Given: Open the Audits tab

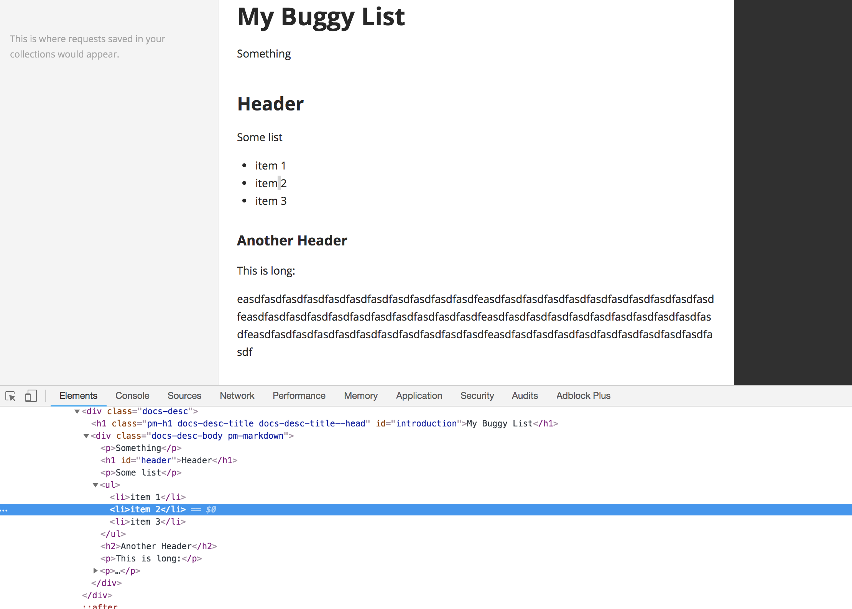Looking at the screenshot, I should (525, 396).
